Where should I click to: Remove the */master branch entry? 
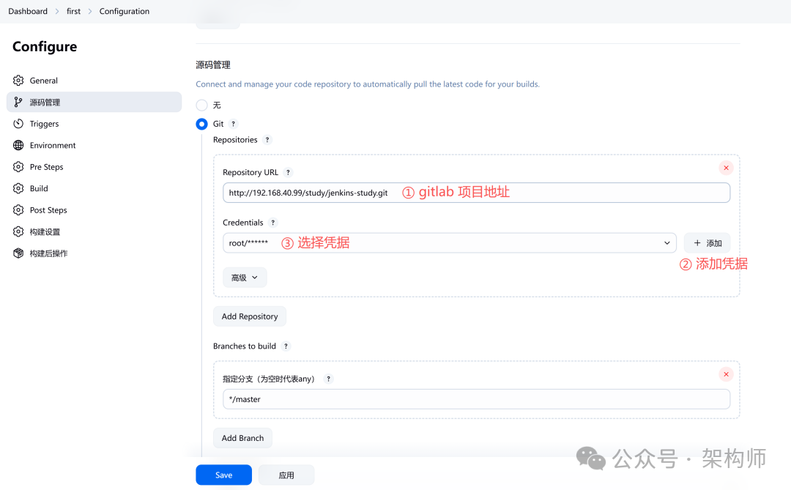(x=726, y=374)
